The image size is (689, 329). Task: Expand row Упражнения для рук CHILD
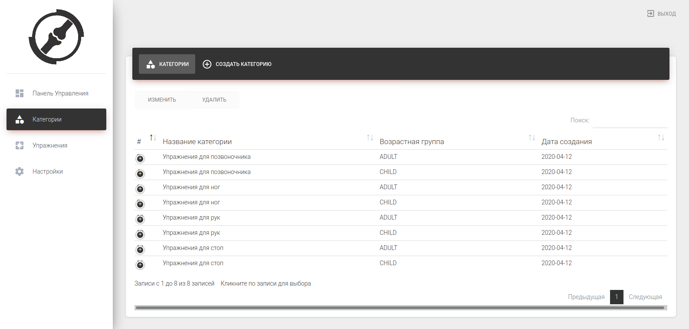140,234
